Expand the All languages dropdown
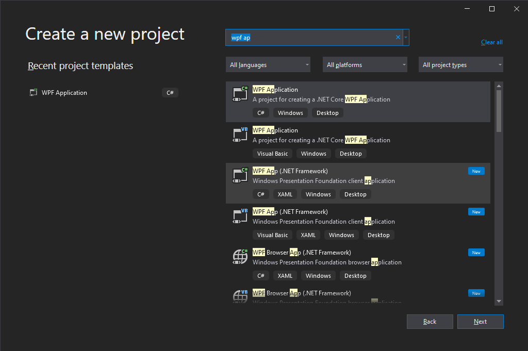 pyautogui.click(x=268, y=64)
